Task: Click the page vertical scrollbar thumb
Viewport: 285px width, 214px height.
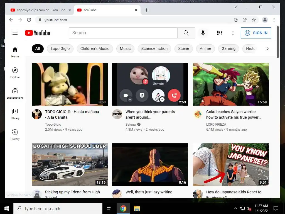Action: click(277, 42)
